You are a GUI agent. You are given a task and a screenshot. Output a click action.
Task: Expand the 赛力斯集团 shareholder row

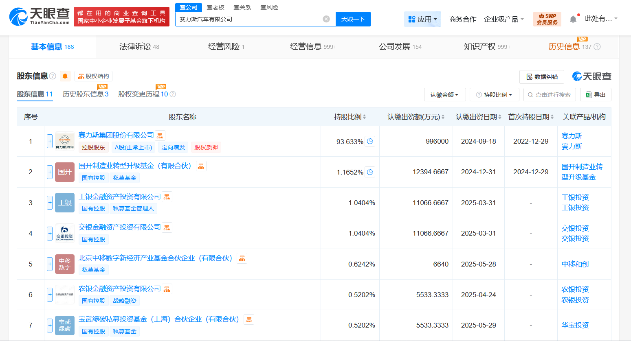[49, 141]
